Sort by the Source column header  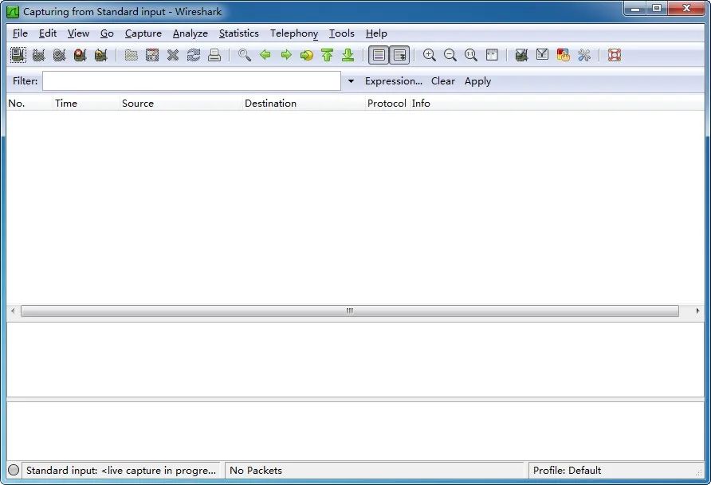pos(182,104)
